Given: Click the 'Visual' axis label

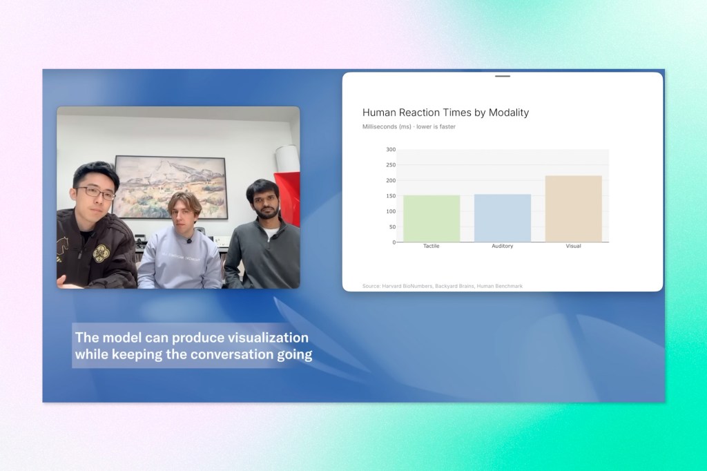Looking at the screenshot, I should [x=574, y=246].
